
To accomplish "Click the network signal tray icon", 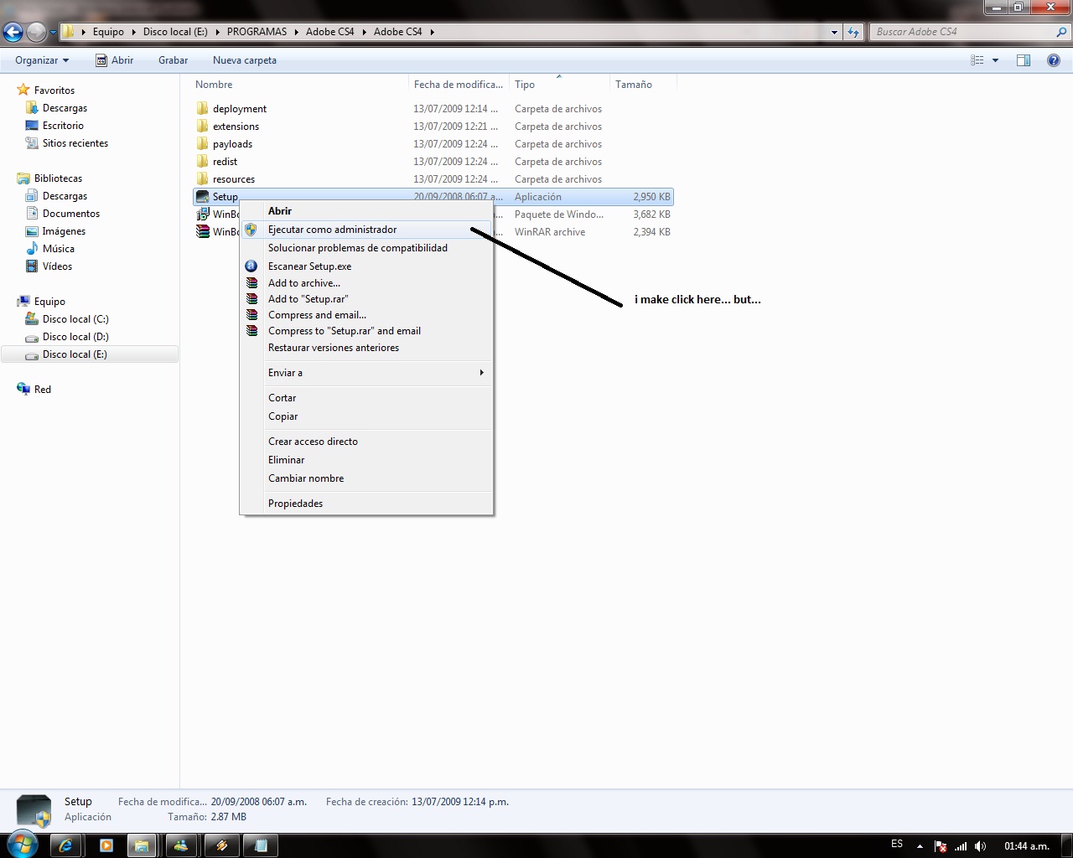I will click(961, 846).
